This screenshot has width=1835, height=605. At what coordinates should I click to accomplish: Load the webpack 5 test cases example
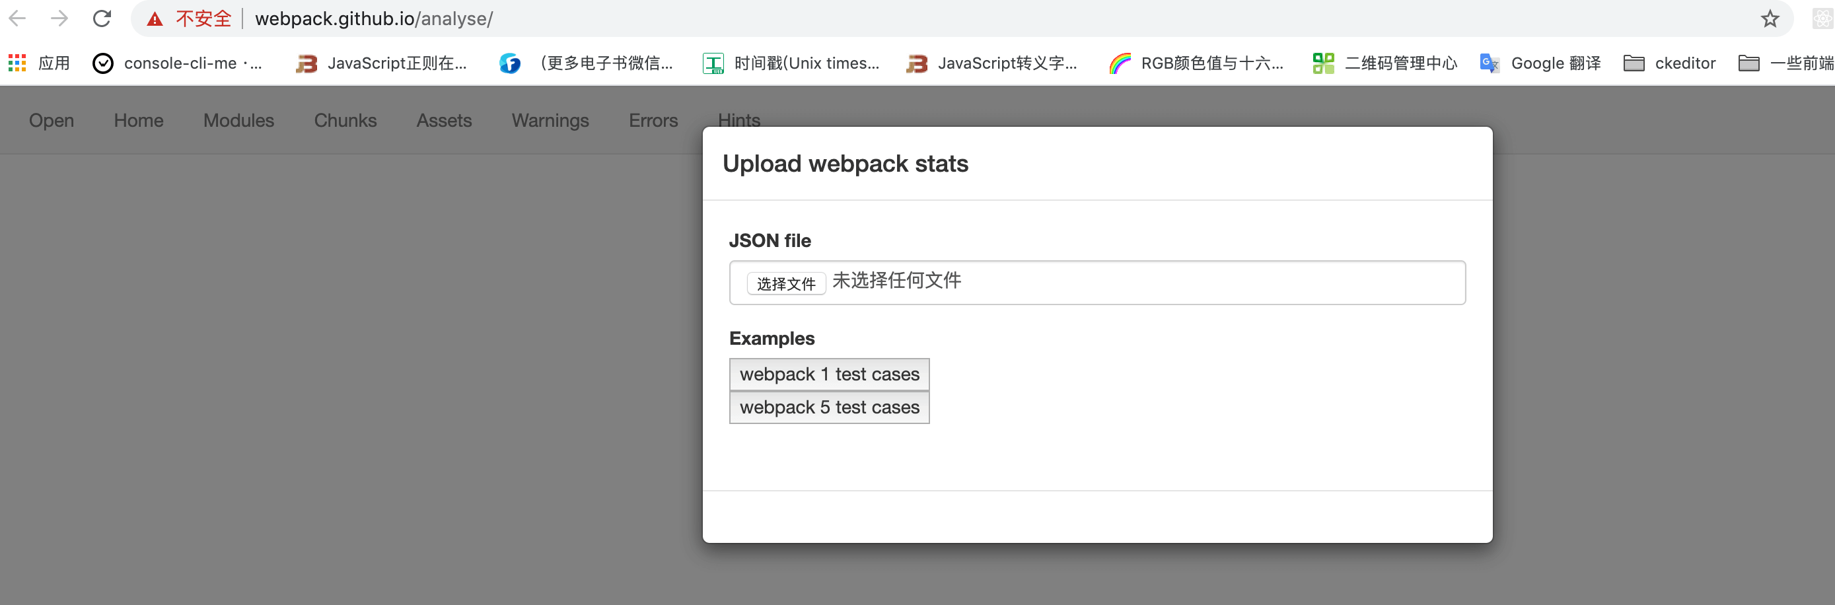click(829, 407)
